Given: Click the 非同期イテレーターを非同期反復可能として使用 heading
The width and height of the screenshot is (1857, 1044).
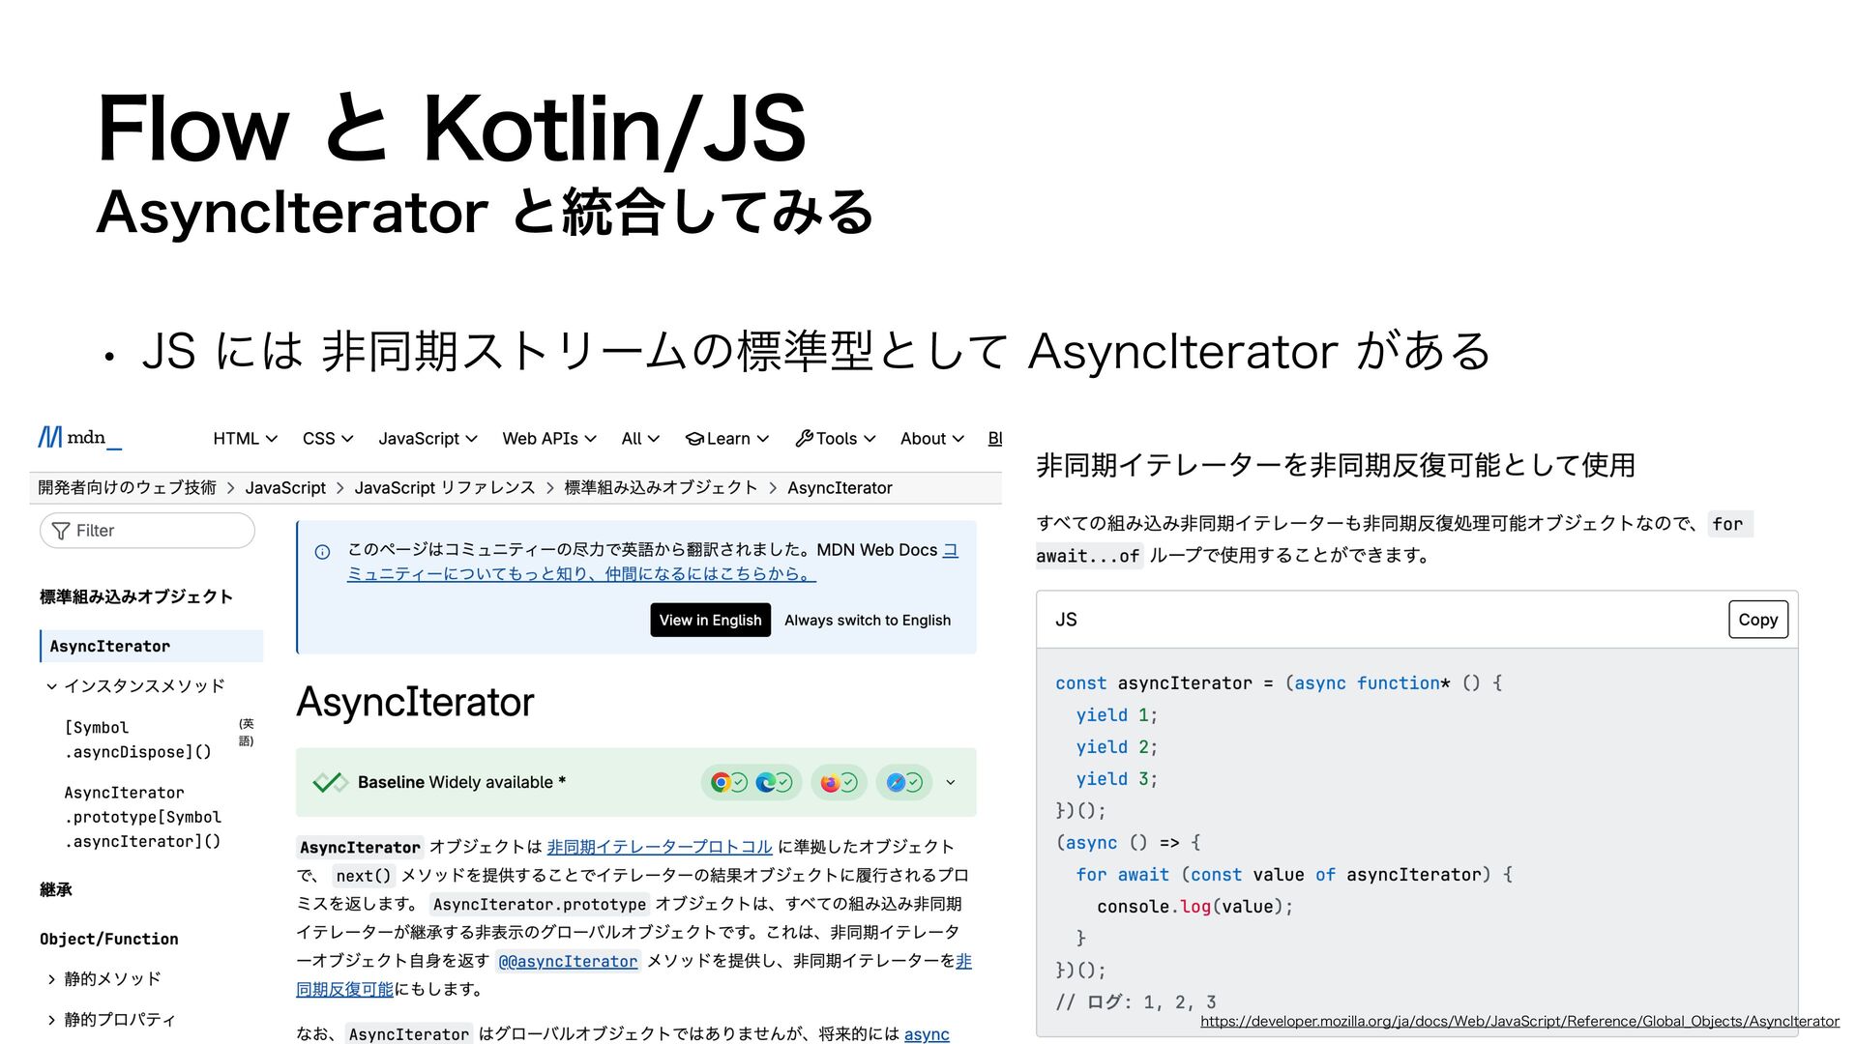Looking at the screenshot, I should (1336, 466).
